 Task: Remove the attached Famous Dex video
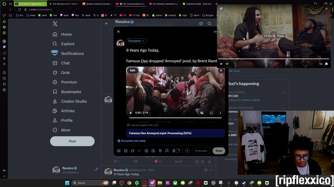[x=221, y=71]
